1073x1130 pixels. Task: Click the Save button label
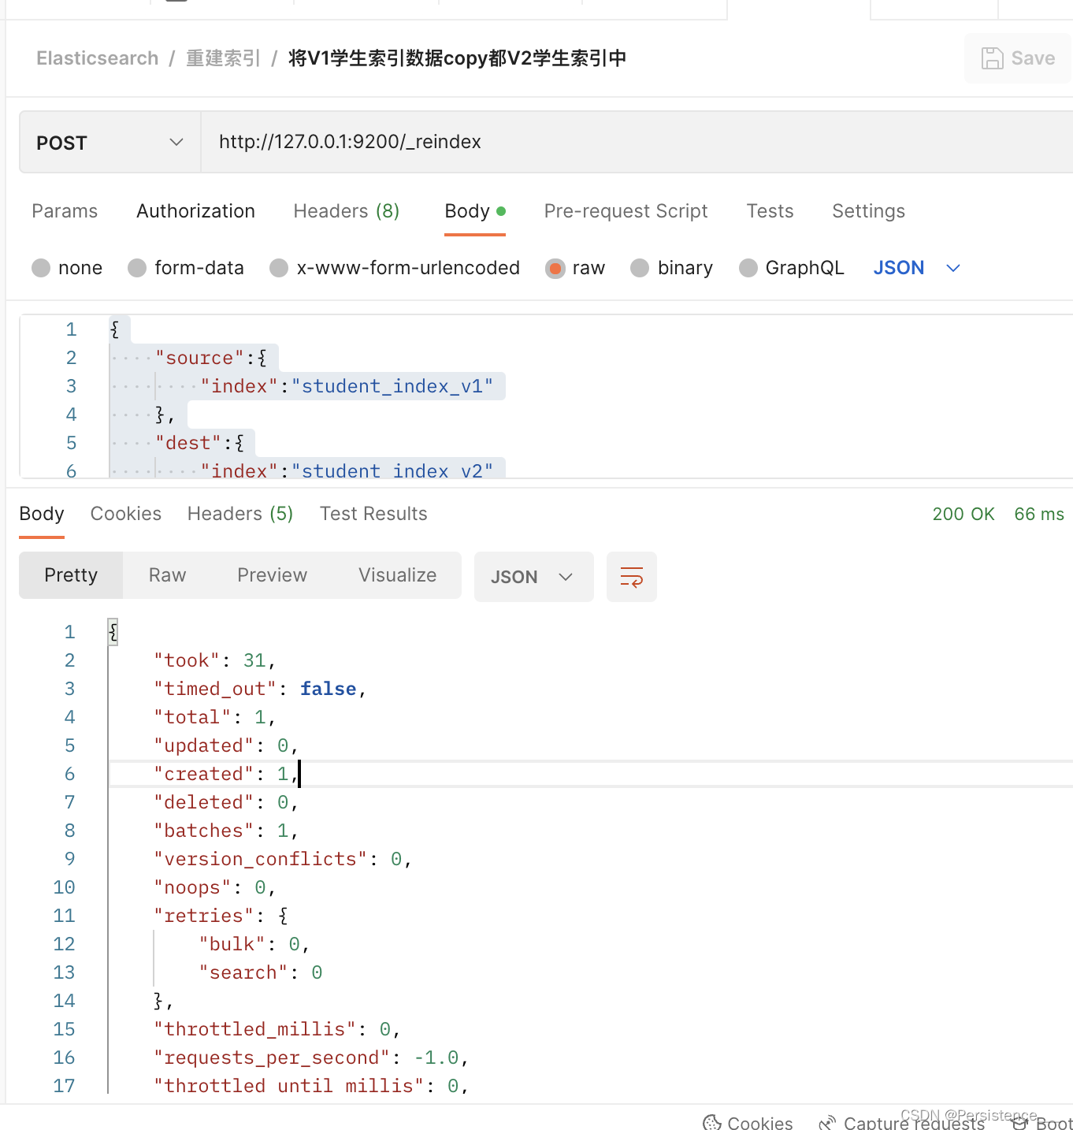[x=1033, y=58]
